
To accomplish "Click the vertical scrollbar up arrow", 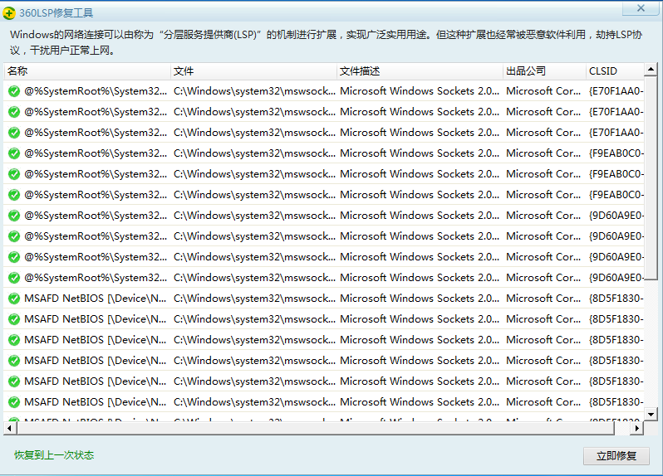I will (651, 69).
